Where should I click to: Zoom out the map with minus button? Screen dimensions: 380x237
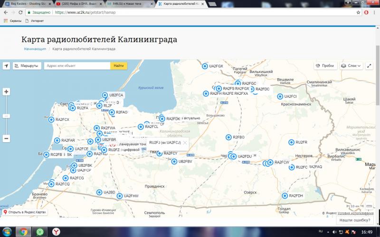pyautogui.click(x=6, y=139)
